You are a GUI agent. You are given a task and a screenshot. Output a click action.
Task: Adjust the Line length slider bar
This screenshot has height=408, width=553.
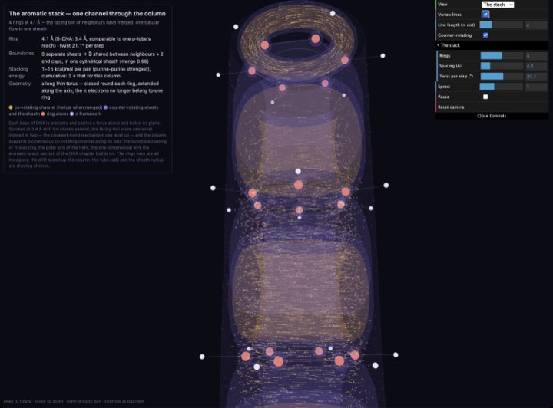[502, 25]
